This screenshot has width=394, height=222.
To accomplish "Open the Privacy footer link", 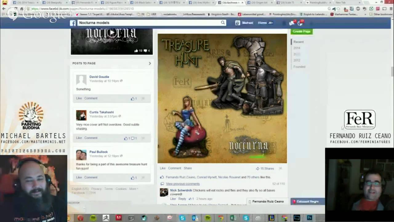I will pyautogui.click(x=96, y=189).
